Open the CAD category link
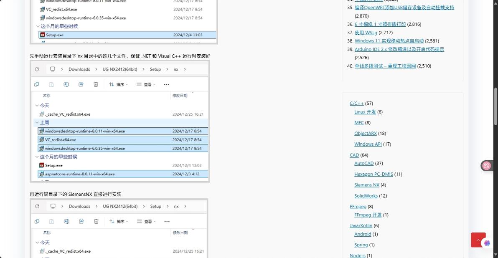 [x=354, y=155]
